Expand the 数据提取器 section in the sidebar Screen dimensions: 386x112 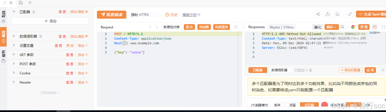tap(14, 36)
